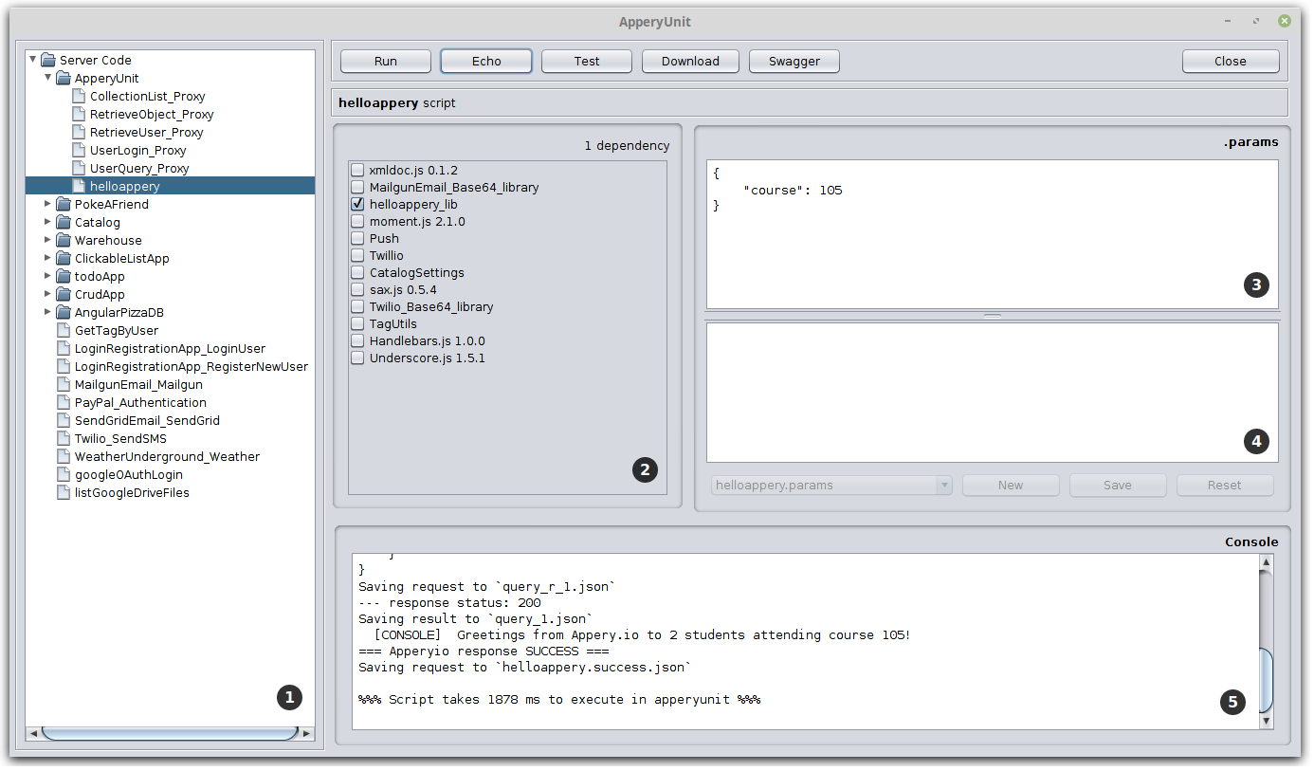Click the Close button in the toolbar
The width and height of the screenshot is (1314, 771).
pyautogui.click(x=1231, y=61)
